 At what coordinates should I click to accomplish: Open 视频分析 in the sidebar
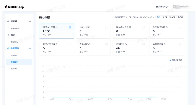point(14,68)
